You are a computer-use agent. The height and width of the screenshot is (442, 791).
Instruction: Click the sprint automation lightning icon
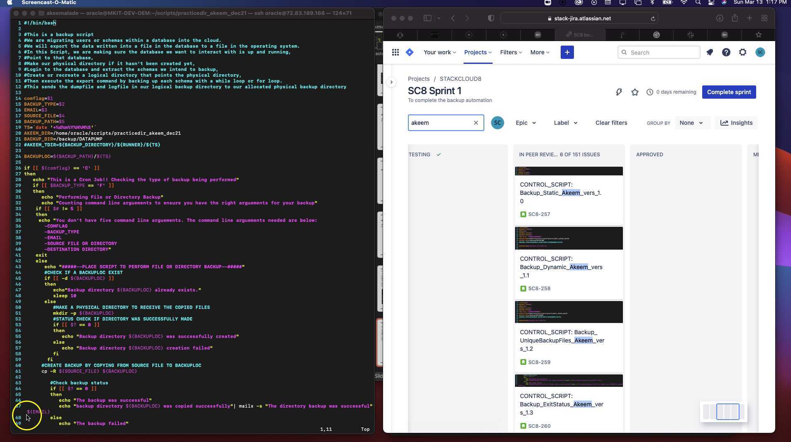click(x=619, y=92)
